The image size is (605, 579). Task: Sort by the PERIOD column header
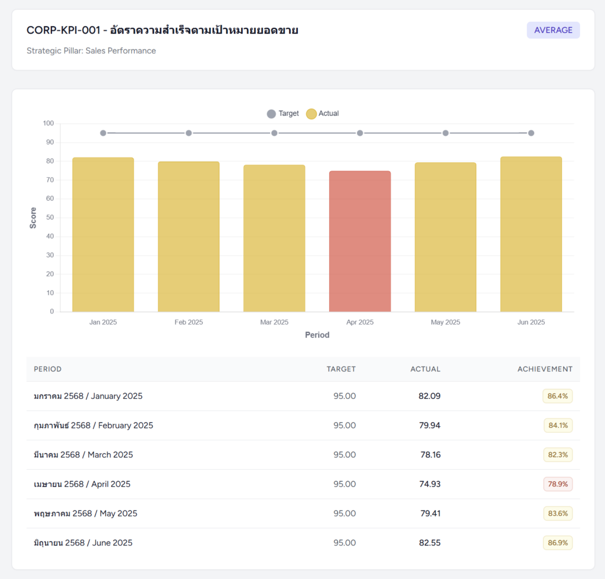pyautogui.click(x=48, y=369)
